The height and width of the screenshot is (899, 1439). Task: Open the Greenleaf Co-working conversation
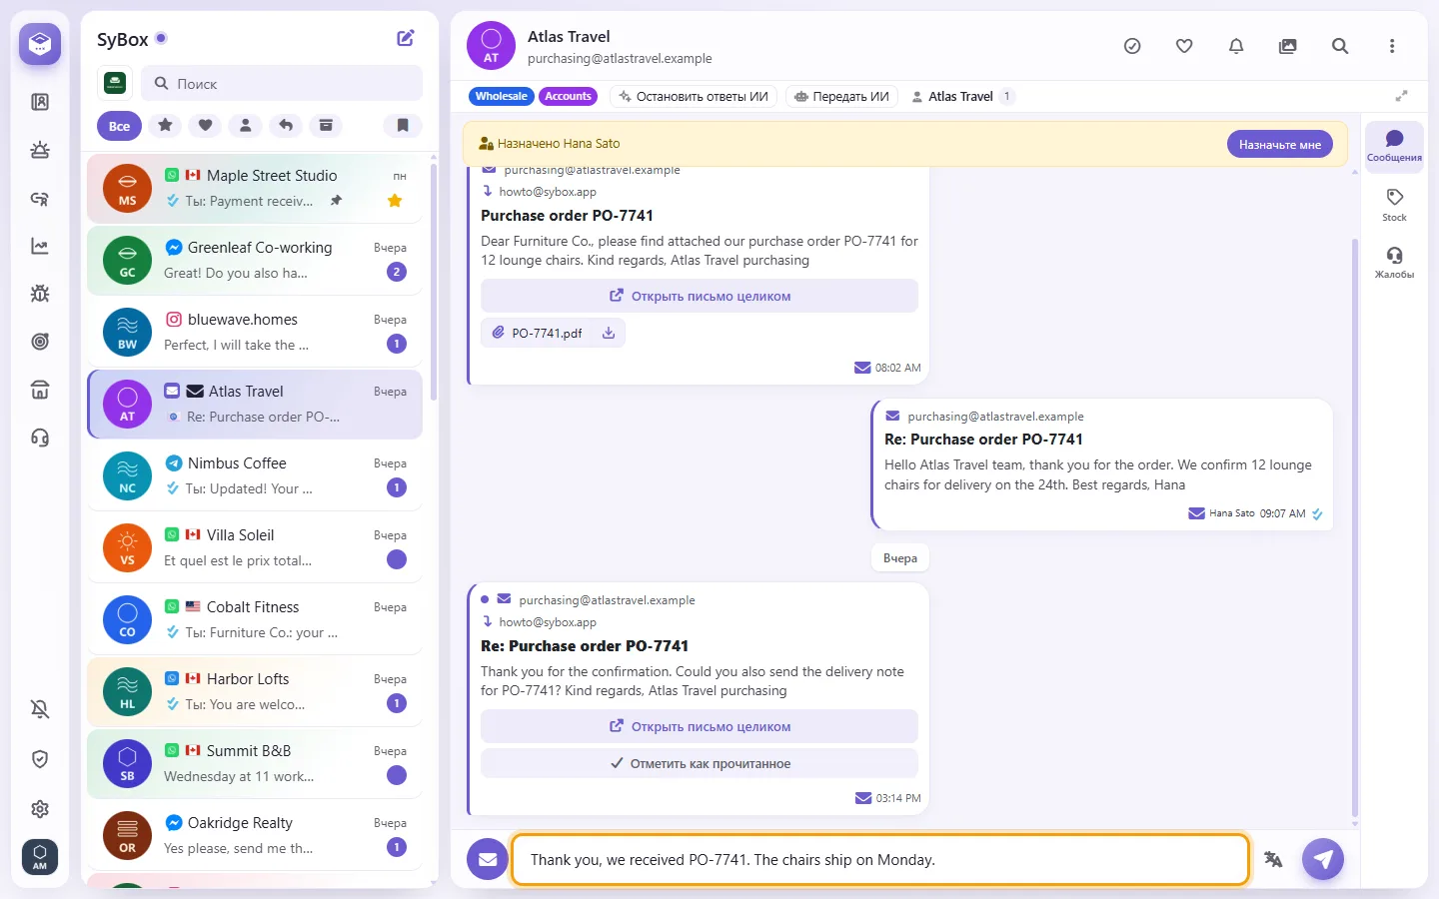click(x=255, y=260)
